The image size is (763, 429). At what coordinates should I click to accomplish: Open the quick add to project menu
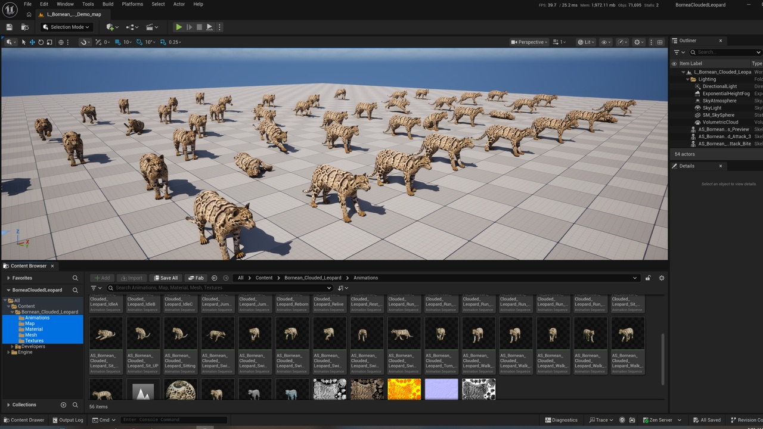click(x=111, y=27)
